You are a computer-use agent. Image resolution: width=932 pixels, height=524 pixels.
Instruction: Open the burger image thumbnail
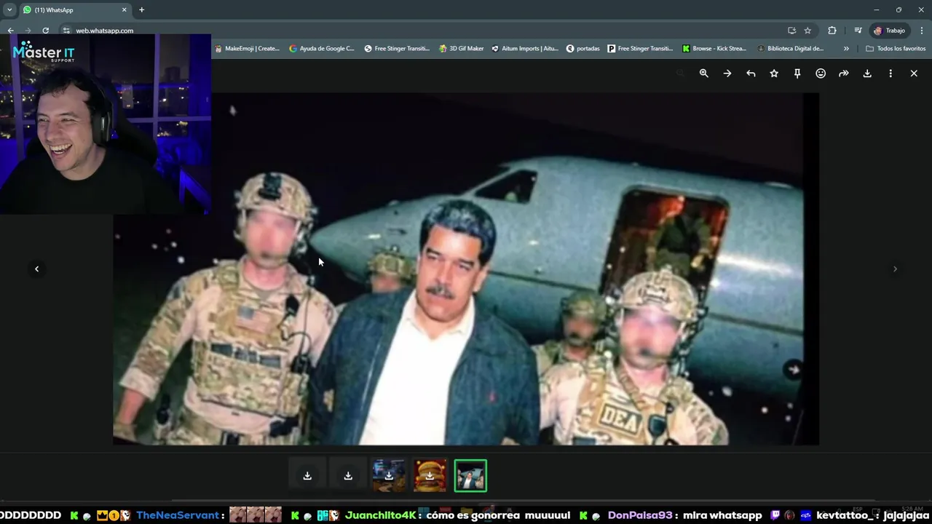[430, 476]
